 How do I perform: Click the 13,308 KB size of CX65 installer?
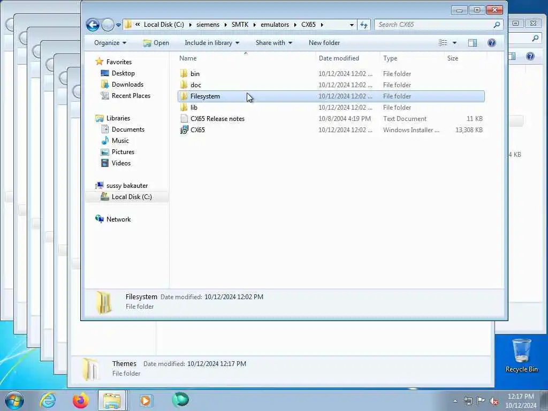pyautogui.click(x=469, y=130)
